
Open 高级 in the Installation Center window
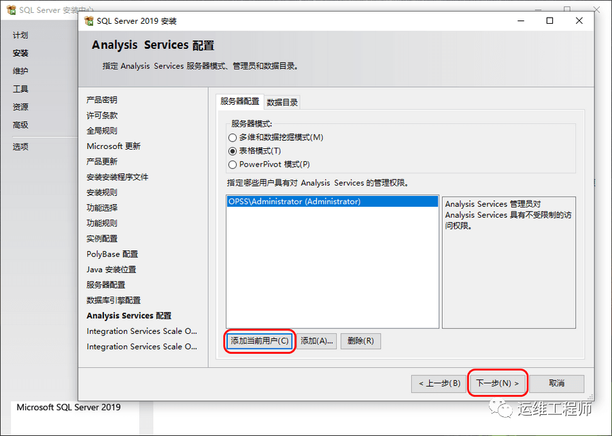pyautogui.click(x=20, y=125)
